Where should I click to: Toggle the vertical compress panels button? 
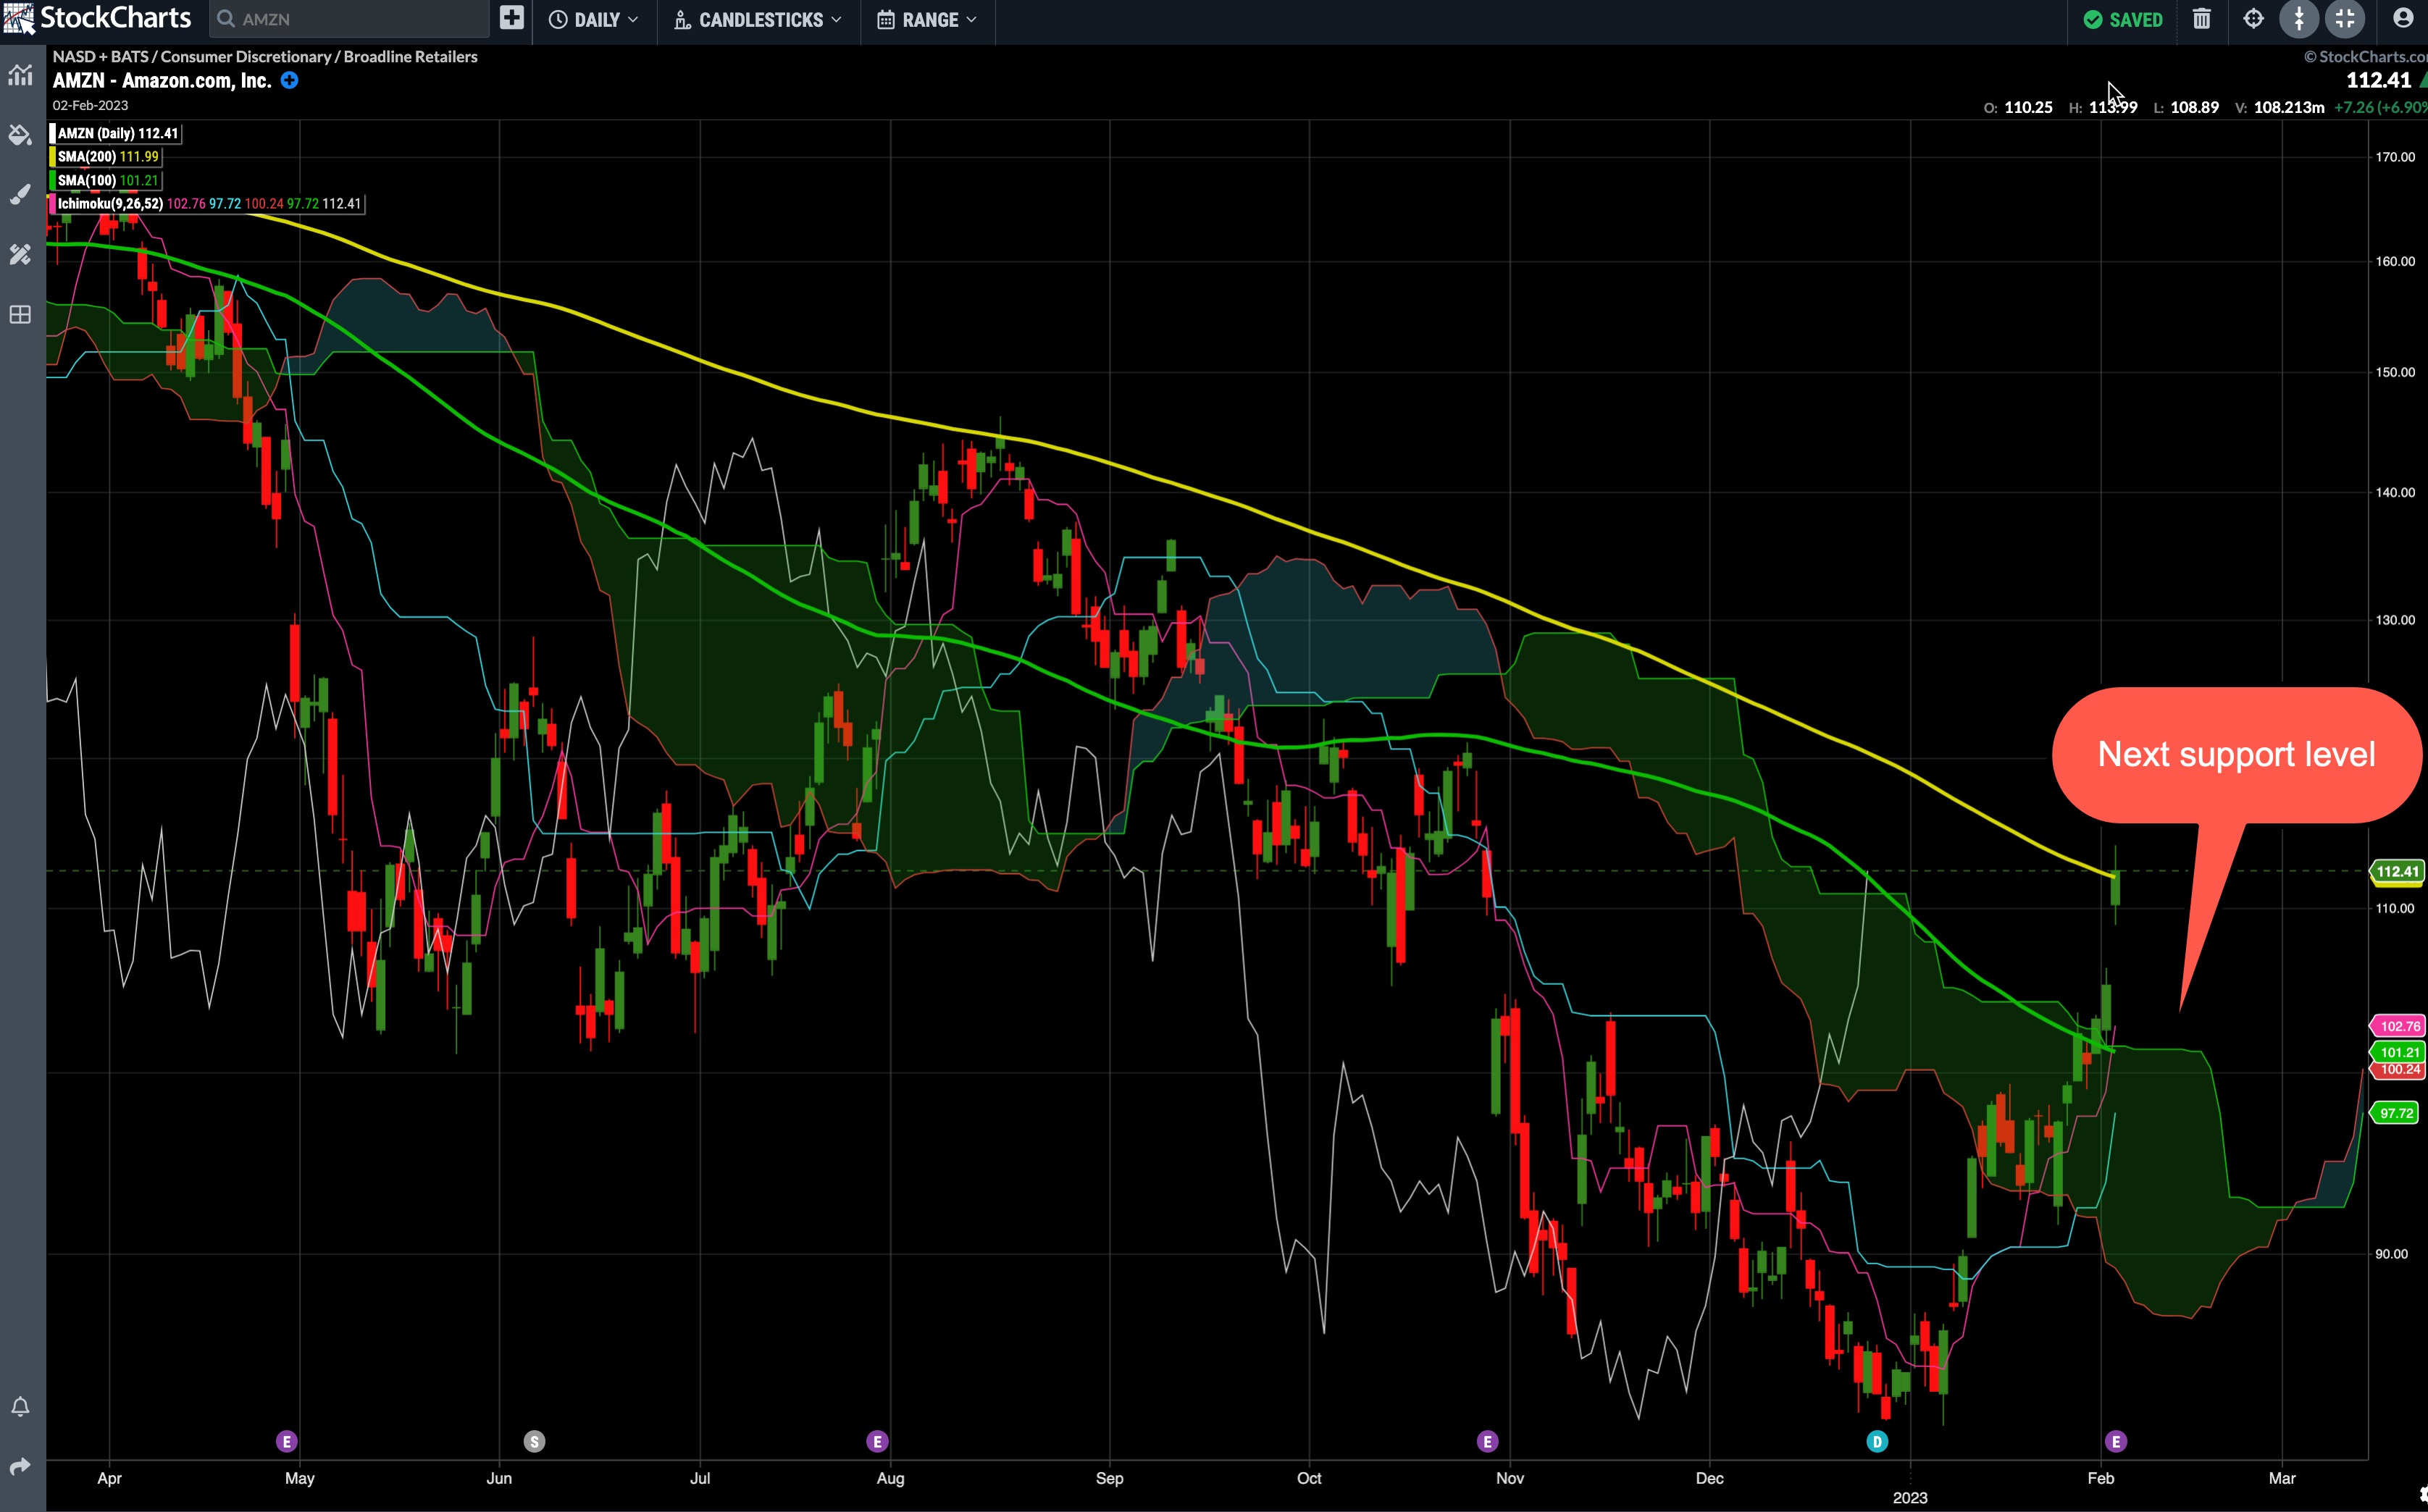pos(2299,19)
